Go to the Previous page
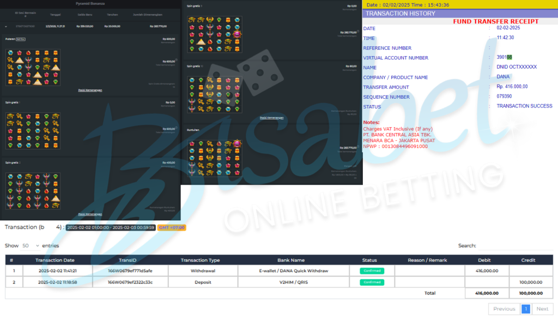This screenshot has width=558, height=318. click(x=504, y=309)
